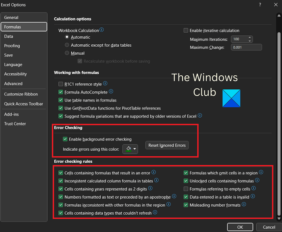
Task: Switch to the Data options category
Action: [24, 36]
